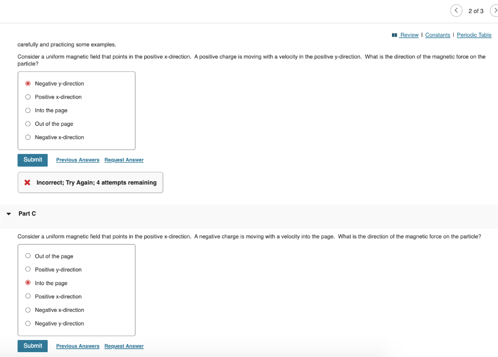The height and width of the screenshot is (357, 498).
Task: Select Into the page in Part C
Action: 28,283
